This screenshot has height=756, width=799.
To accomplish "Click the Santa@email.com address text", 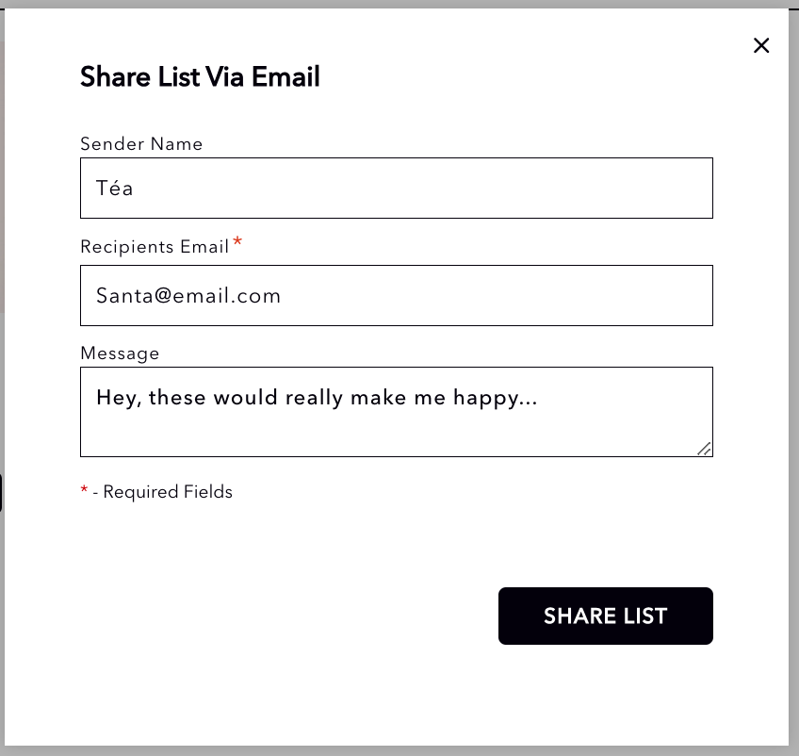I will coord(188,296).
